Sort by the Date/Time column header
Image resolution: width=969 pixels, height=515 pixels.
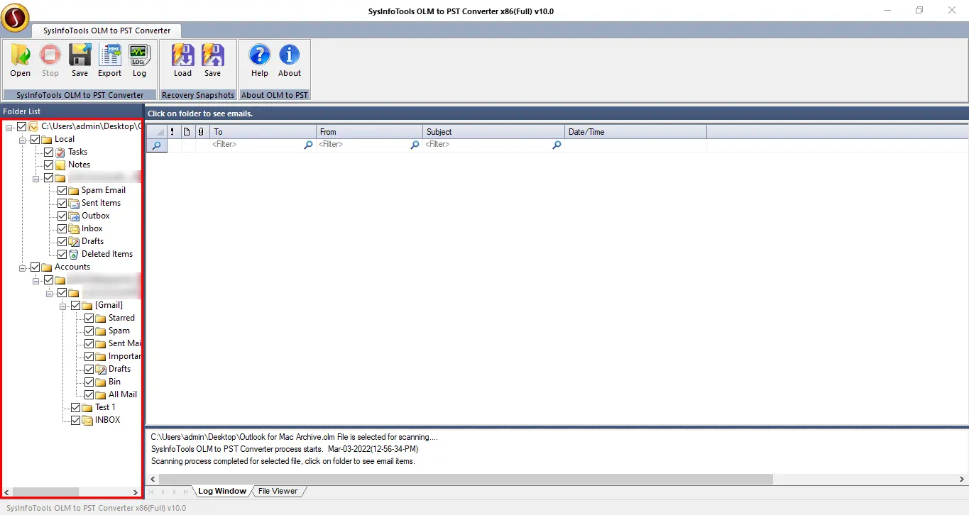coord(635,132)
